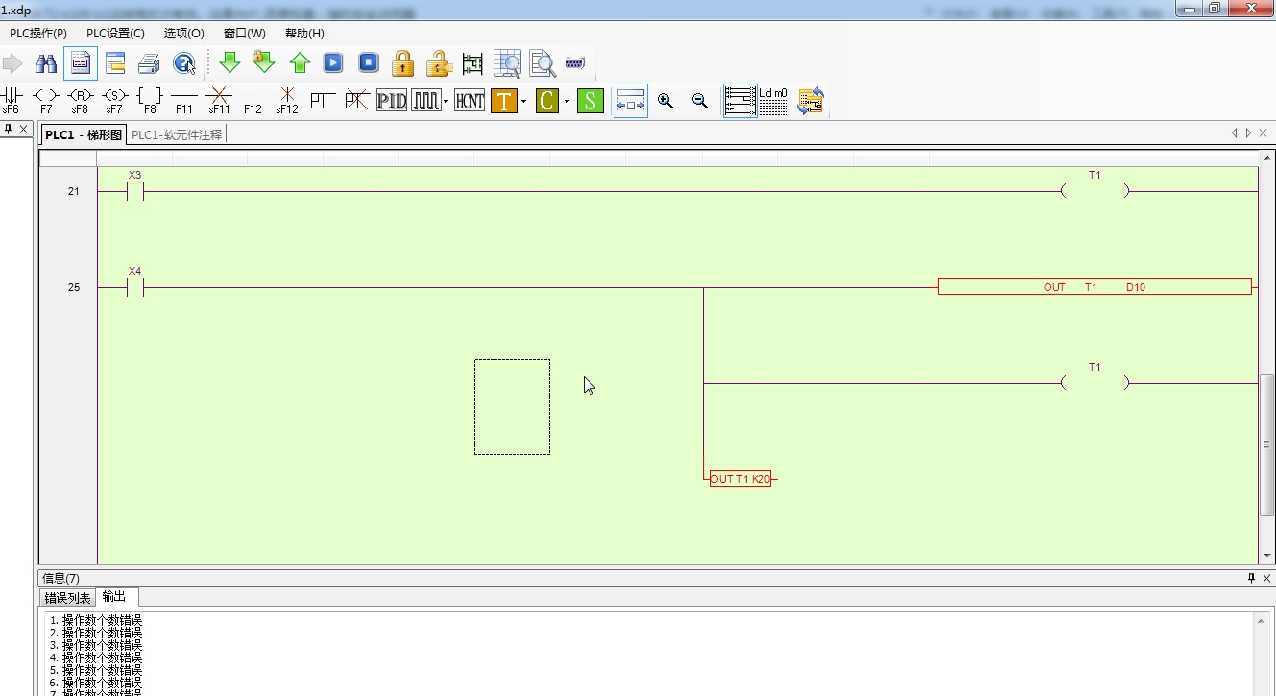Image resolution: width=1276 pixels, height=696 pixels.
Task: Insert a PID instruction block
Action: 392,101
